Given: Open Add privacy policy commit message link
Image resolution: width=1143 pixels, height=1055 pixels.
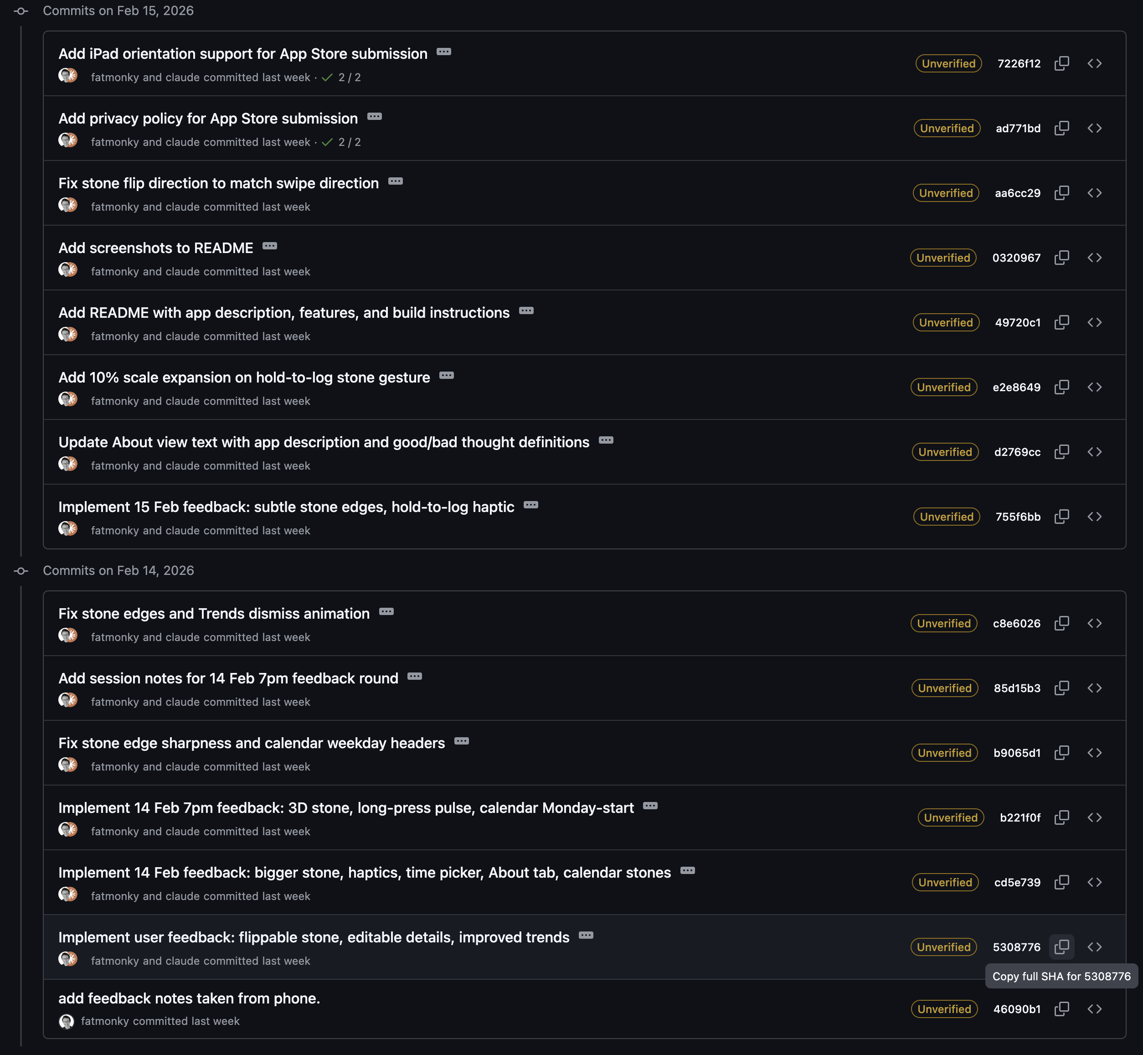Looking at the screenshot, I should click(208, 118).
